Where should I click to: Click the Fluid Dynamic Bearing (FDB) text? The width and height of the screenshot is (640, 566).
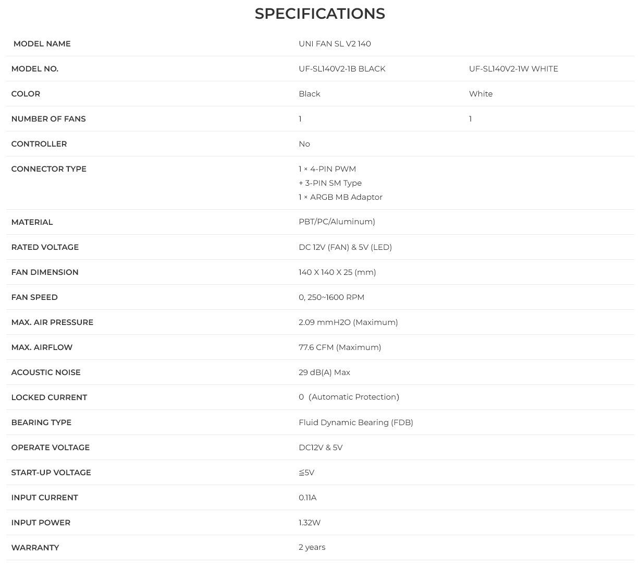356,423
